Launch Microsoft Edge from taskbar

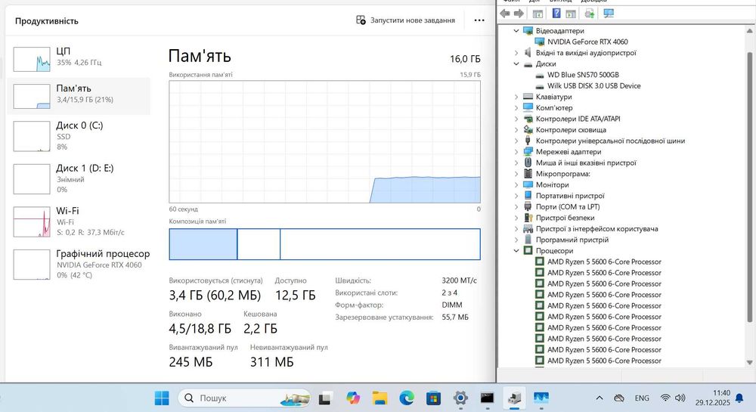[407, 398]
